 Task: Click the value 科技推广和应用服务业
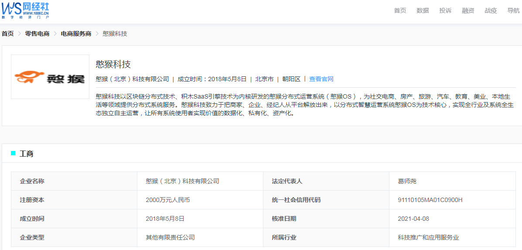click(428, 237)
